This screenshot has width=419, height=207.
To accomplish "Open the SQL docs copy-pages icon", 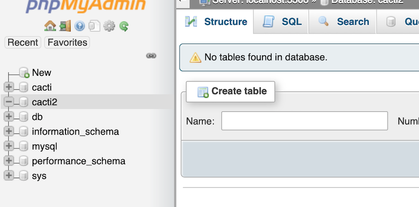I will pyautogui.click(x=94, y=26).
